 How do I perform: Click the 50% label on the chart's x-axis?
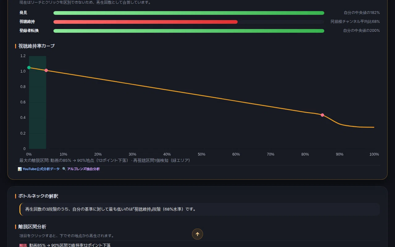[x=202, y=154]
